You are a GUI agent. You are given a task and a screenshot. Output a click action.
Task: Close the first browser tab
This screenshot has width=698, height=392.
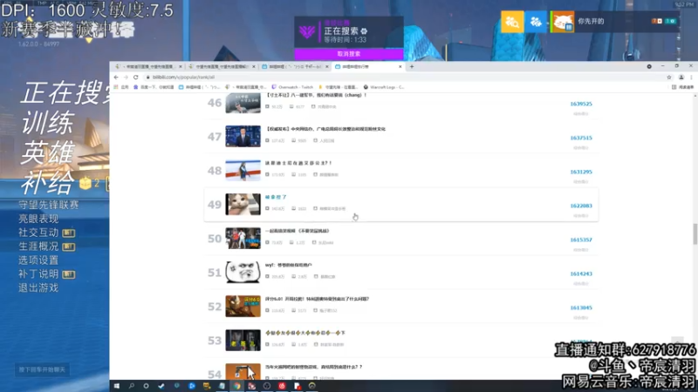point(181,67)
